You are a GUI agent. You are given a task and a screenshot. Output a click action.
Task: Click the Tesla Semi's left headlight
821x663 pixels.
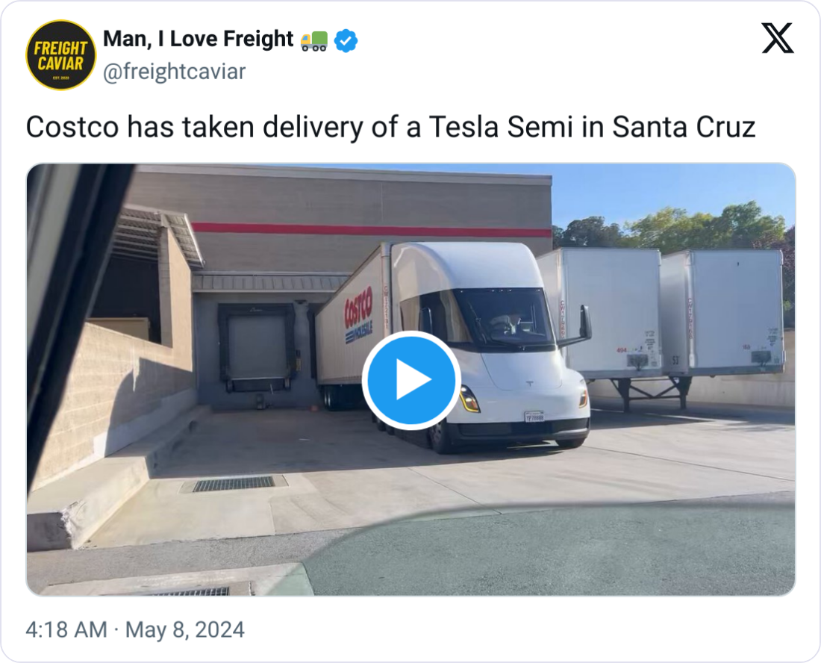click(x=469, y=399)
